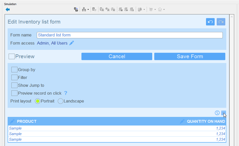Open help question mark for Preview record

(x=65, y=93)
